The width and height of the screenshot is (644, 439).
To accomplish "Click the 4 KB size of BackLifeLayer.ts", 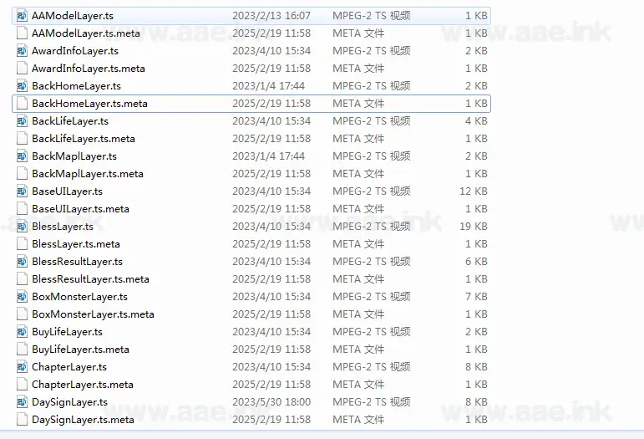I will tap(476, 121).
